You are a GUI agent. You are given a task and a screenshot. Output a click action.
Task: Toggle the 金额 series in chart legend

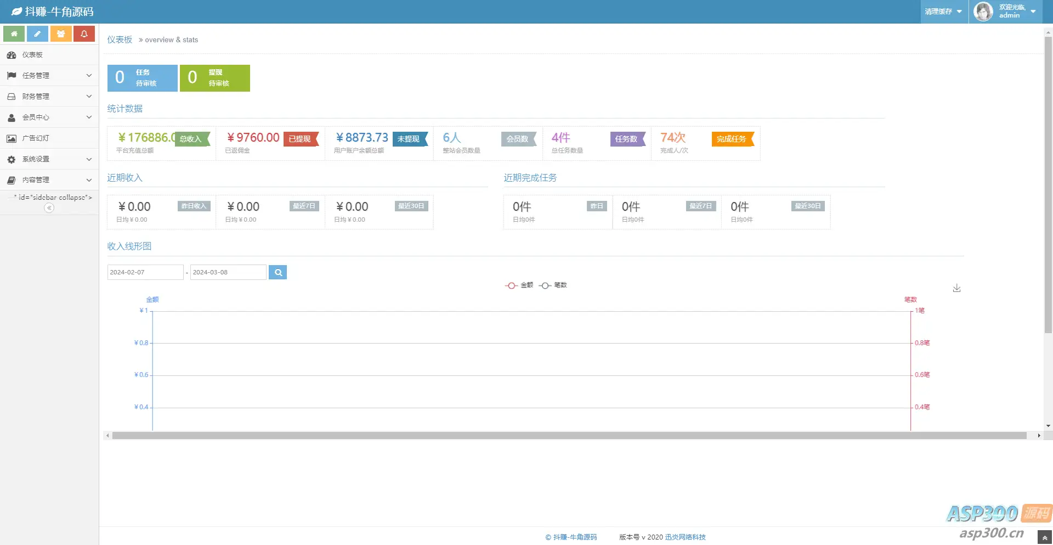coord(519,285)
